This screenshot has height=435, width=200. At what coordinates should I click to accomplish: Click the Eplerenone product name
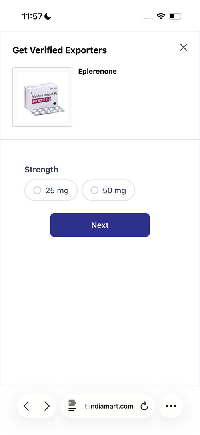click(97, 71)
